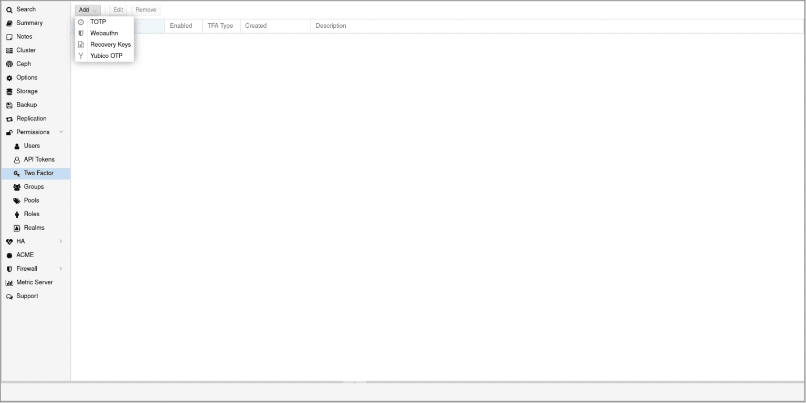Open the Notes section
This screenshot has height=403, width=806.
point(36,37)
